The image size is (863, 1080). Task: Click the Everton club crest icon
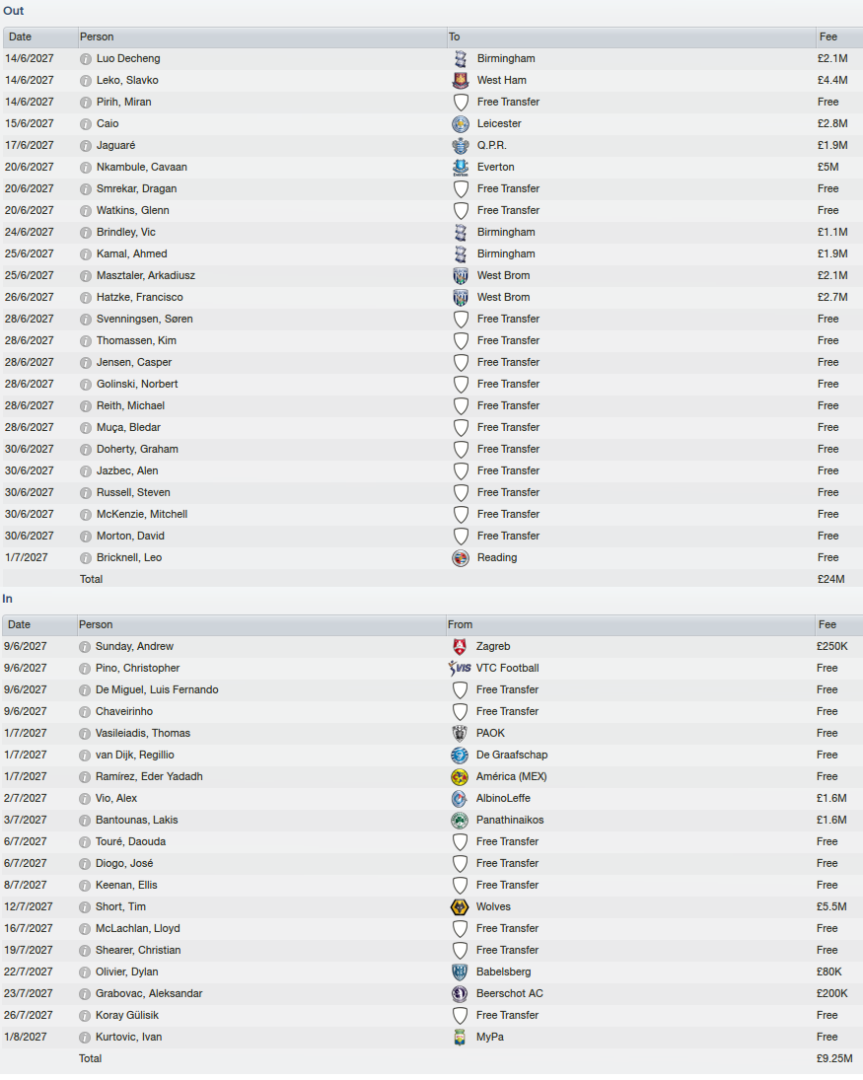coord(460,168)
